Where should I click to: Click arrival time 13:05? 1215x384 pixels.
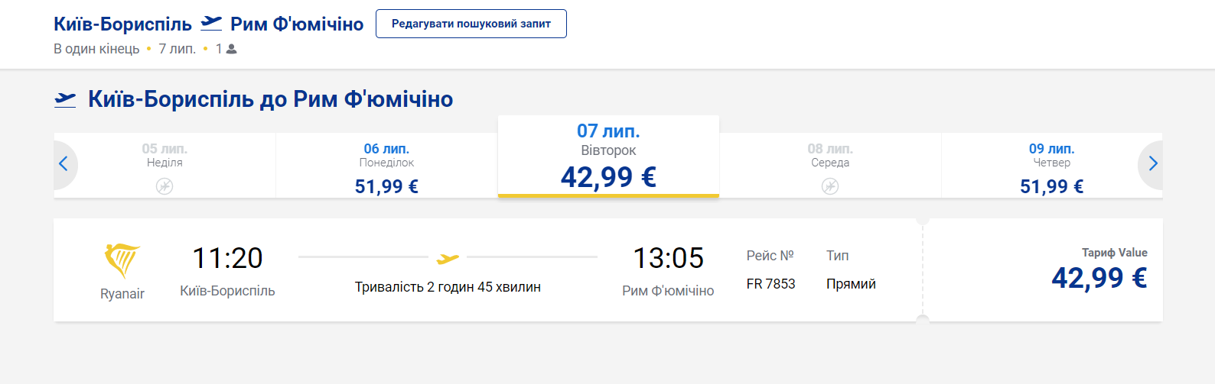pos(668,258)
